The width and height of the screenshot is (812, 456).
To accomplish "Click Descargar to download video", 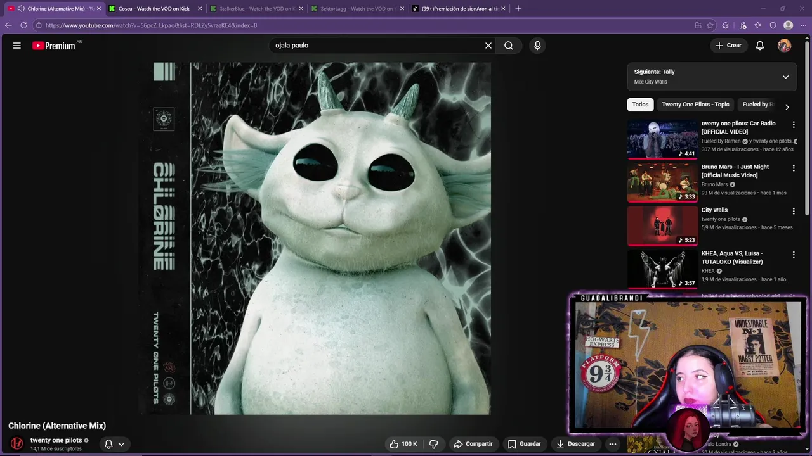I will [576, 444].
